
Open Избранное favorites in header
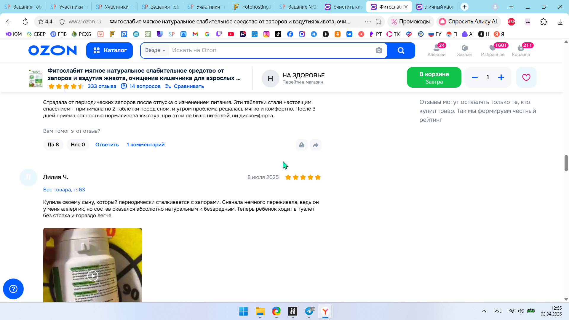click(493, 50)
